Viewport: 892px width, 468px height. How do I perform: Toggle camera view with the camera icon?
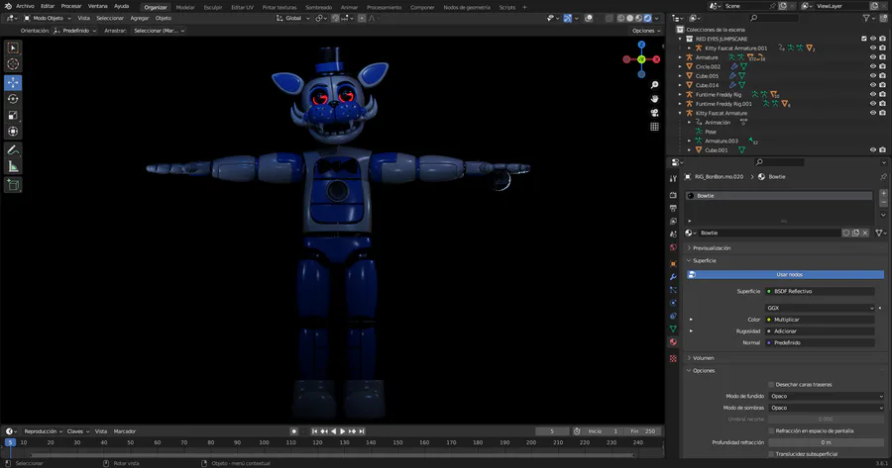pos(655,113)
